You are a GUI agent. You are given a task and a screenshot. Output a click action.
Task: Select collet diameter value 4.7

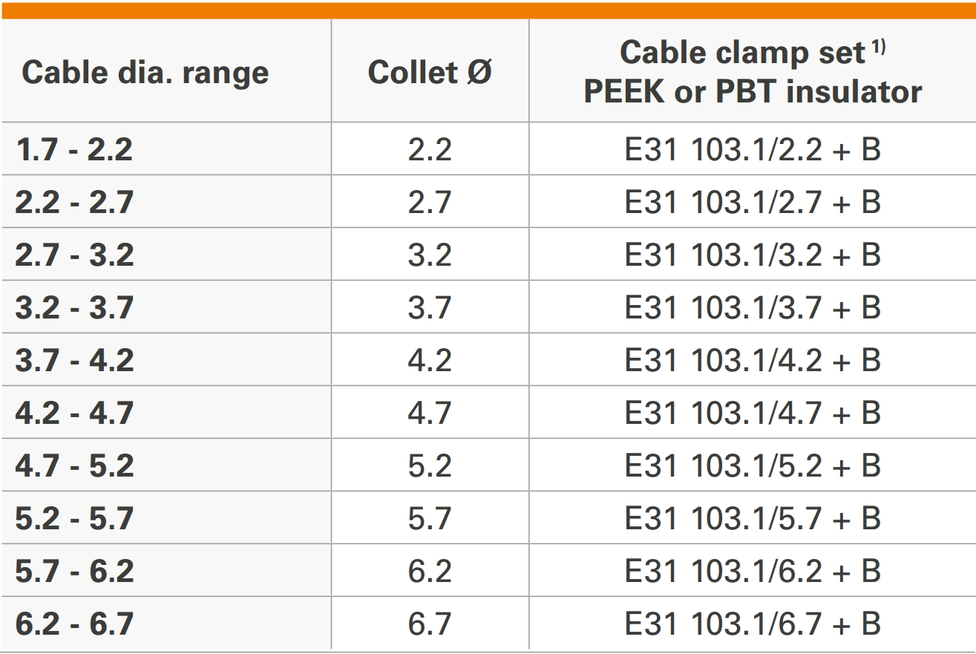pos(430,413)
